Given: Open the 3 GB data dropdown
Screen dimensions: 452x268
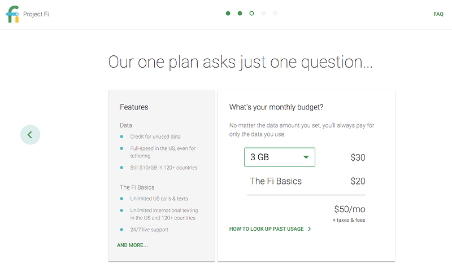Looking at the screenshot, I should point(280,157).
